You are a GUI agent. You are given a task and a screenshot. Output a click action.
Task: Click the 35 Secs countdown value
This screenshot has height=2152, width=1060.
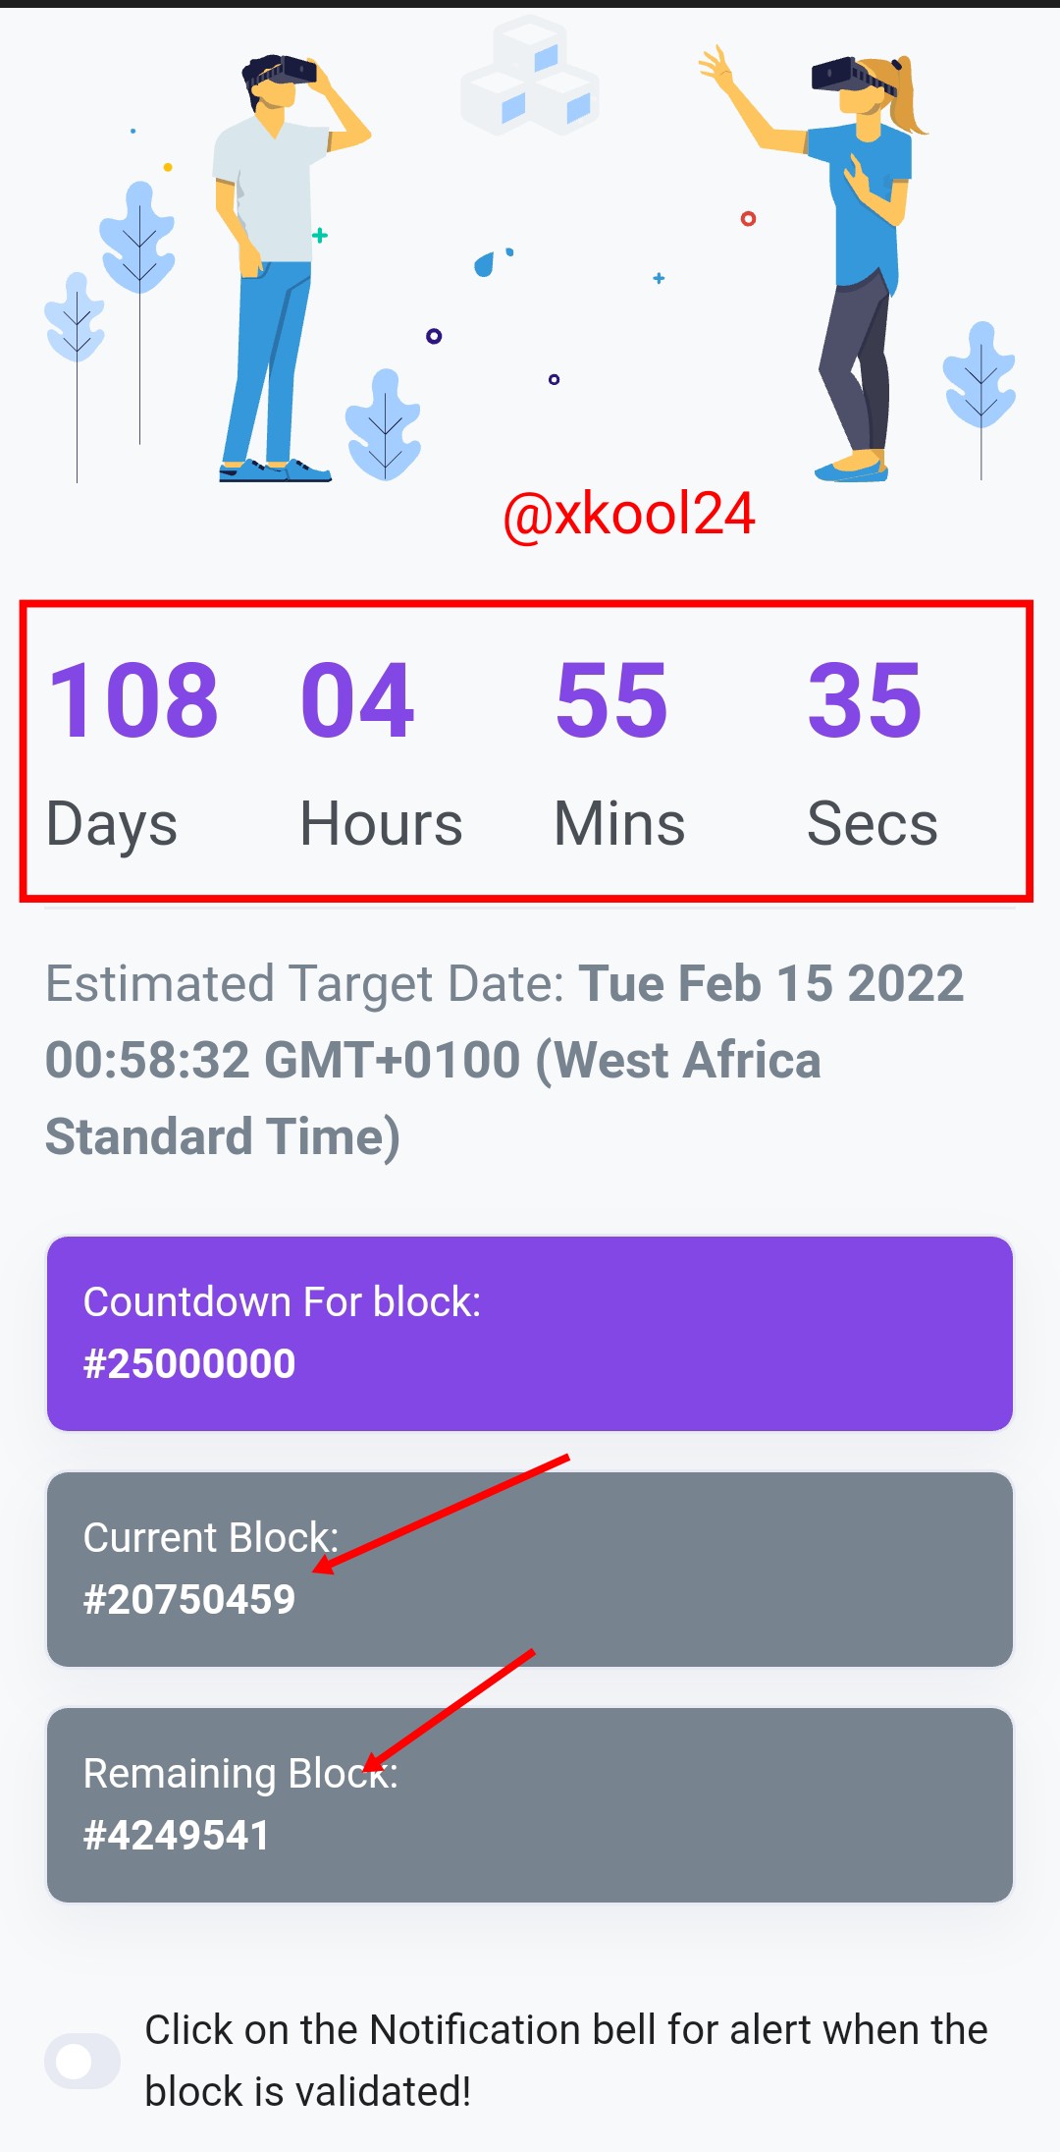pyautogui.click(x=865, y=700)
